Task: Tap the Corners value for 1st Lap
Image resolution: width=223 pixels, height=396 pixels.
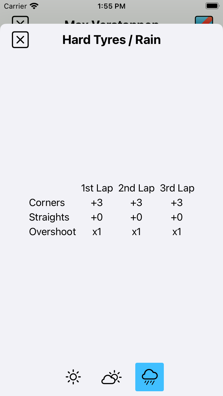Action: (x=97, y=203)
